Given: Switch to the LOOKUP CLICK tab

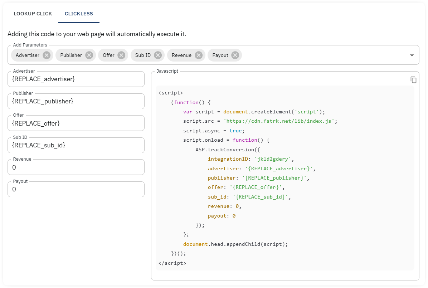Looking at the screenshot, I should [x=33, y=14].
